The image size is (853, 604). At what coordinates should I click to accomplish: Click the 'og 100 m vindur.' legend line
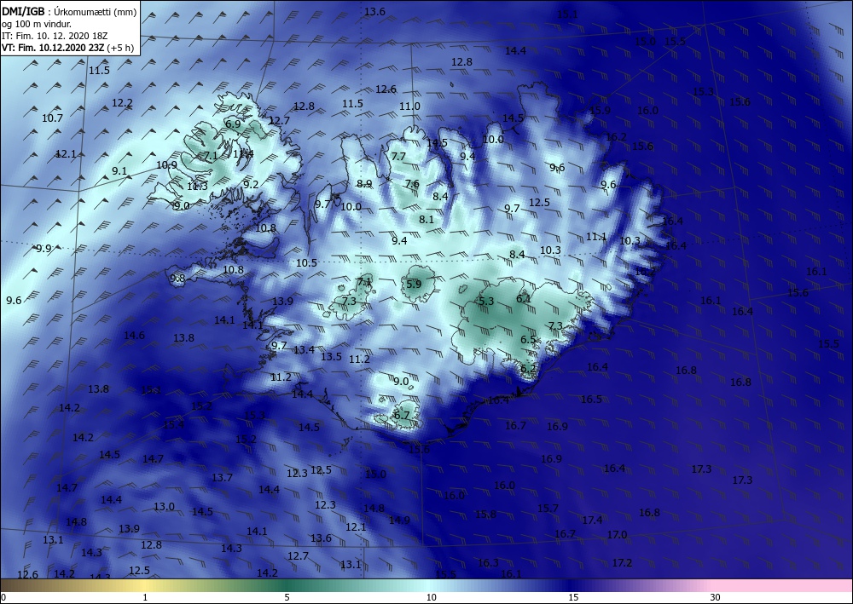37,24
